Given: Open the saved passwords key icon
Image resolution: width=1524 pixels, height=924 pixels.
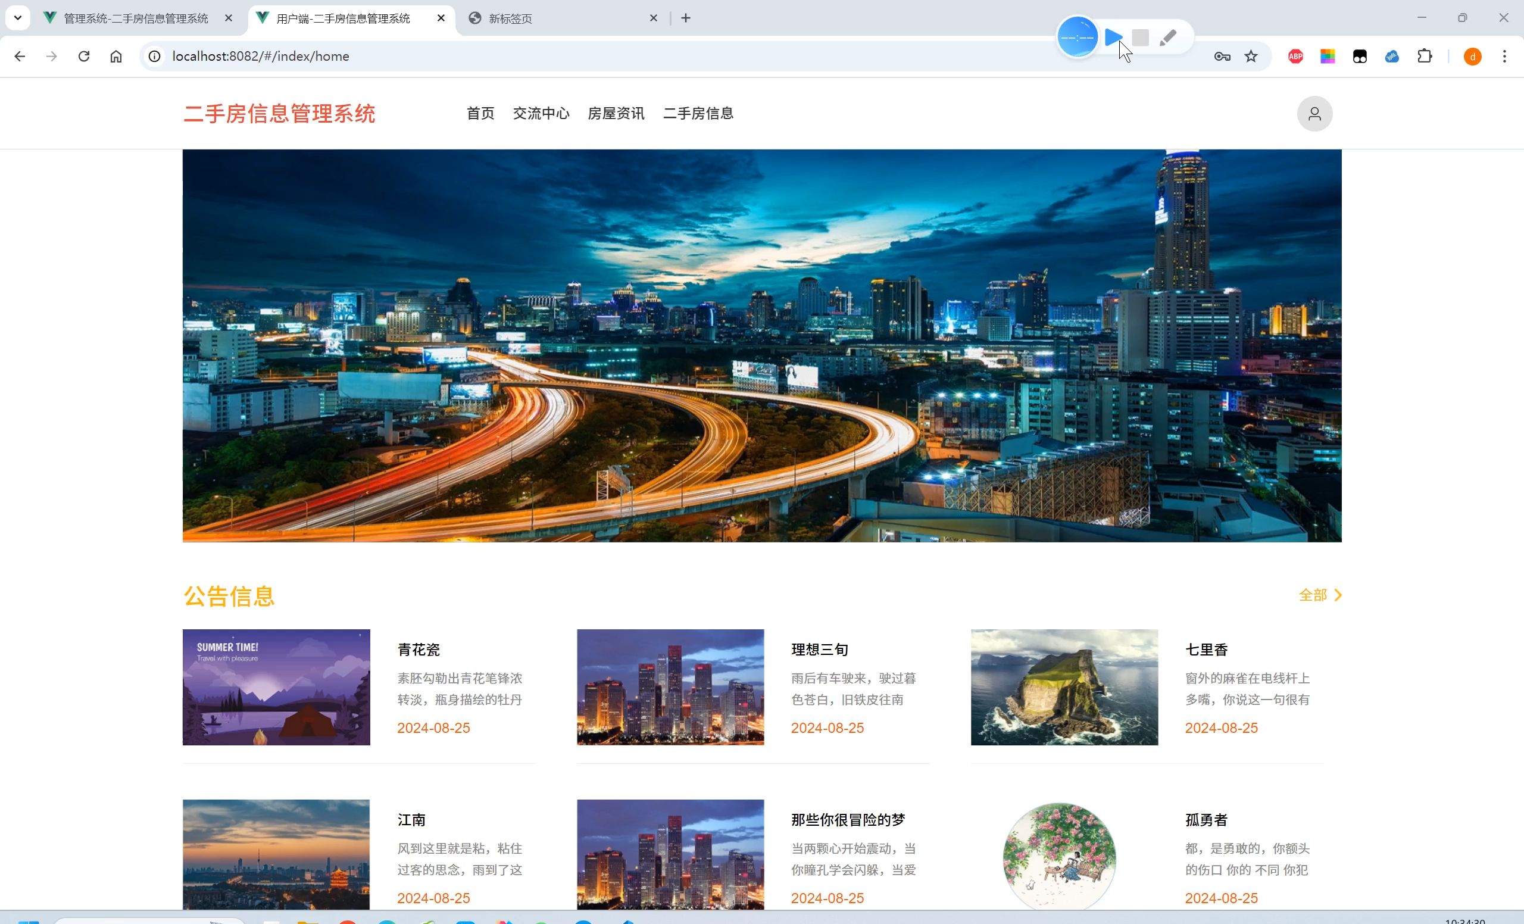Looking at the screenshot, I should coord(1222,57).
